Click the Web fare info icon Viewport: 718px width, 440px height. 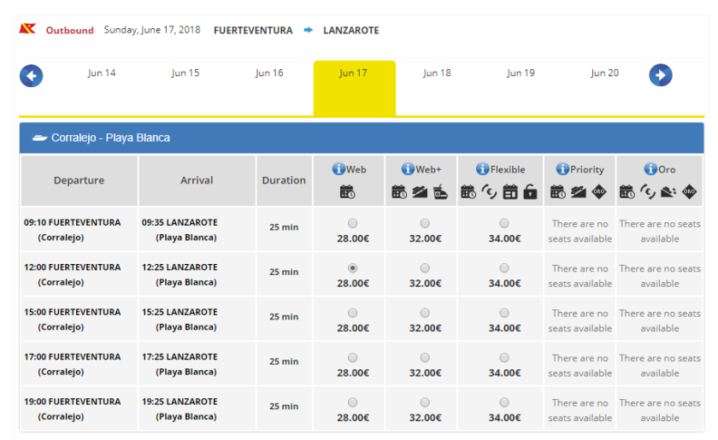click(338, 169)
